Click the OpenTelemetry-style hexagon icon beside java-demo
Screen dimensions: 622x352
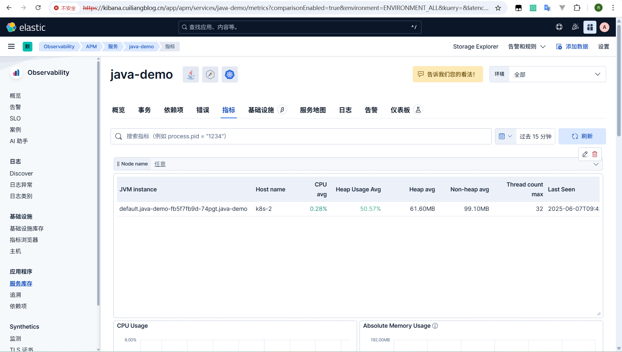pos(210,74)
